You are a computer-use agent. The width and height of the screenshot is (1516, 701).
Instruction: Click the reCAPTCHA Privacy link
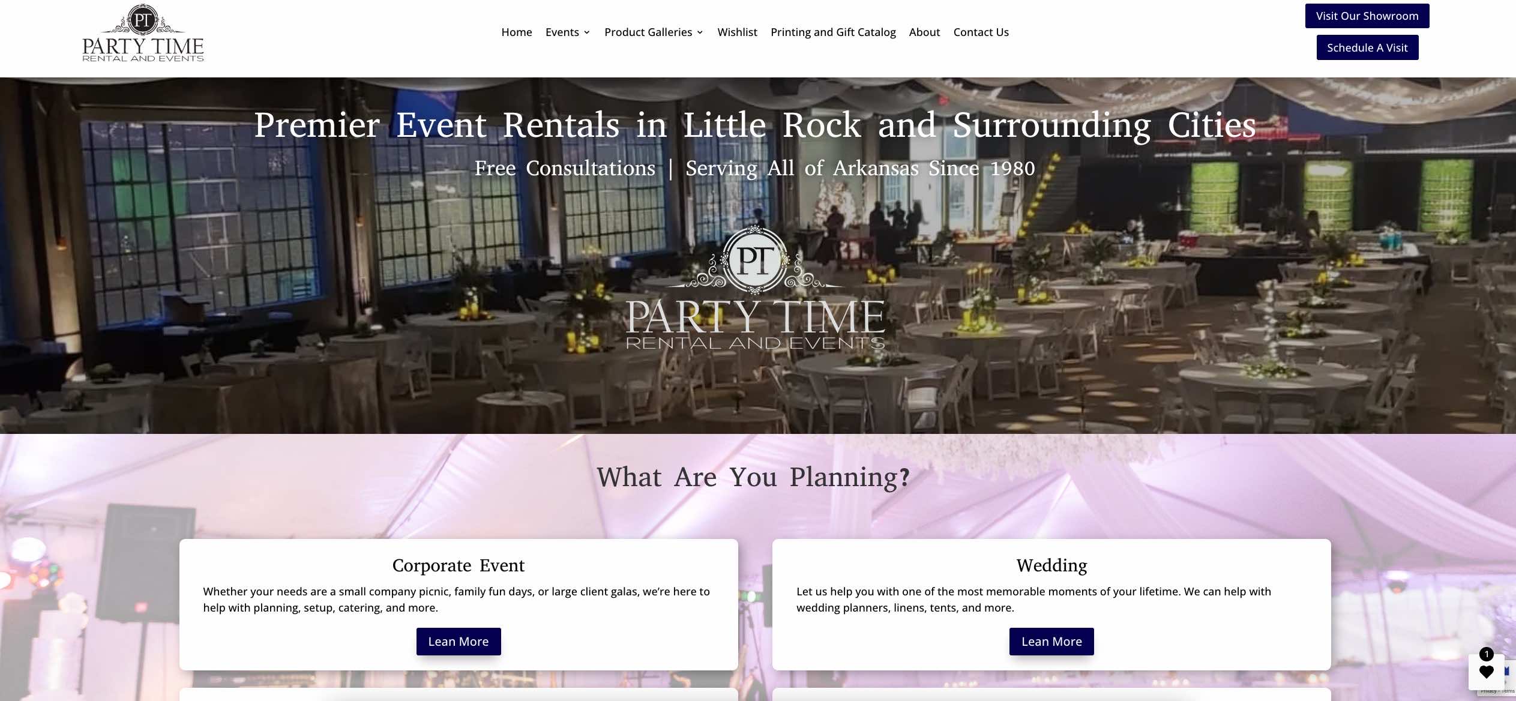point(1488,691)
